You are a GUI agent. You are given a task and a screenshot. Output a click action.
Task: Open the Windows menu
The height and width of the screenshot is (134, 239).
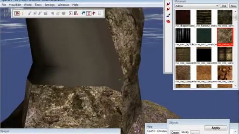pyautogui.click(x=63, y=5)
